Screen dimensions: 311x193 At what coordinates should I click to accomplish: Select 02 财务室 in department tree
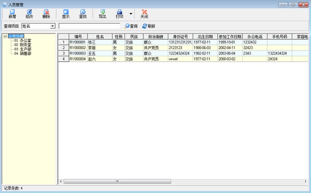click(22, 45)
